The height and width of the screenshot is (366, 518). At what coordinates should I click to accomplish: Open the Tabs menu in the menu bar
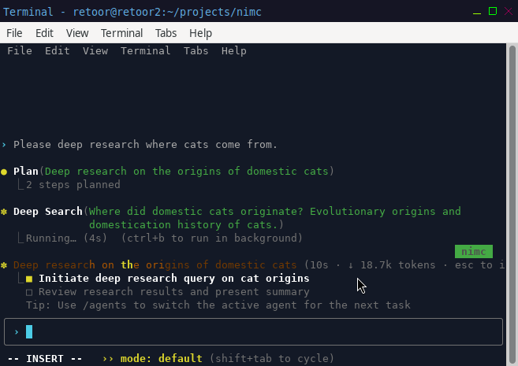click(x=166, y=33)
